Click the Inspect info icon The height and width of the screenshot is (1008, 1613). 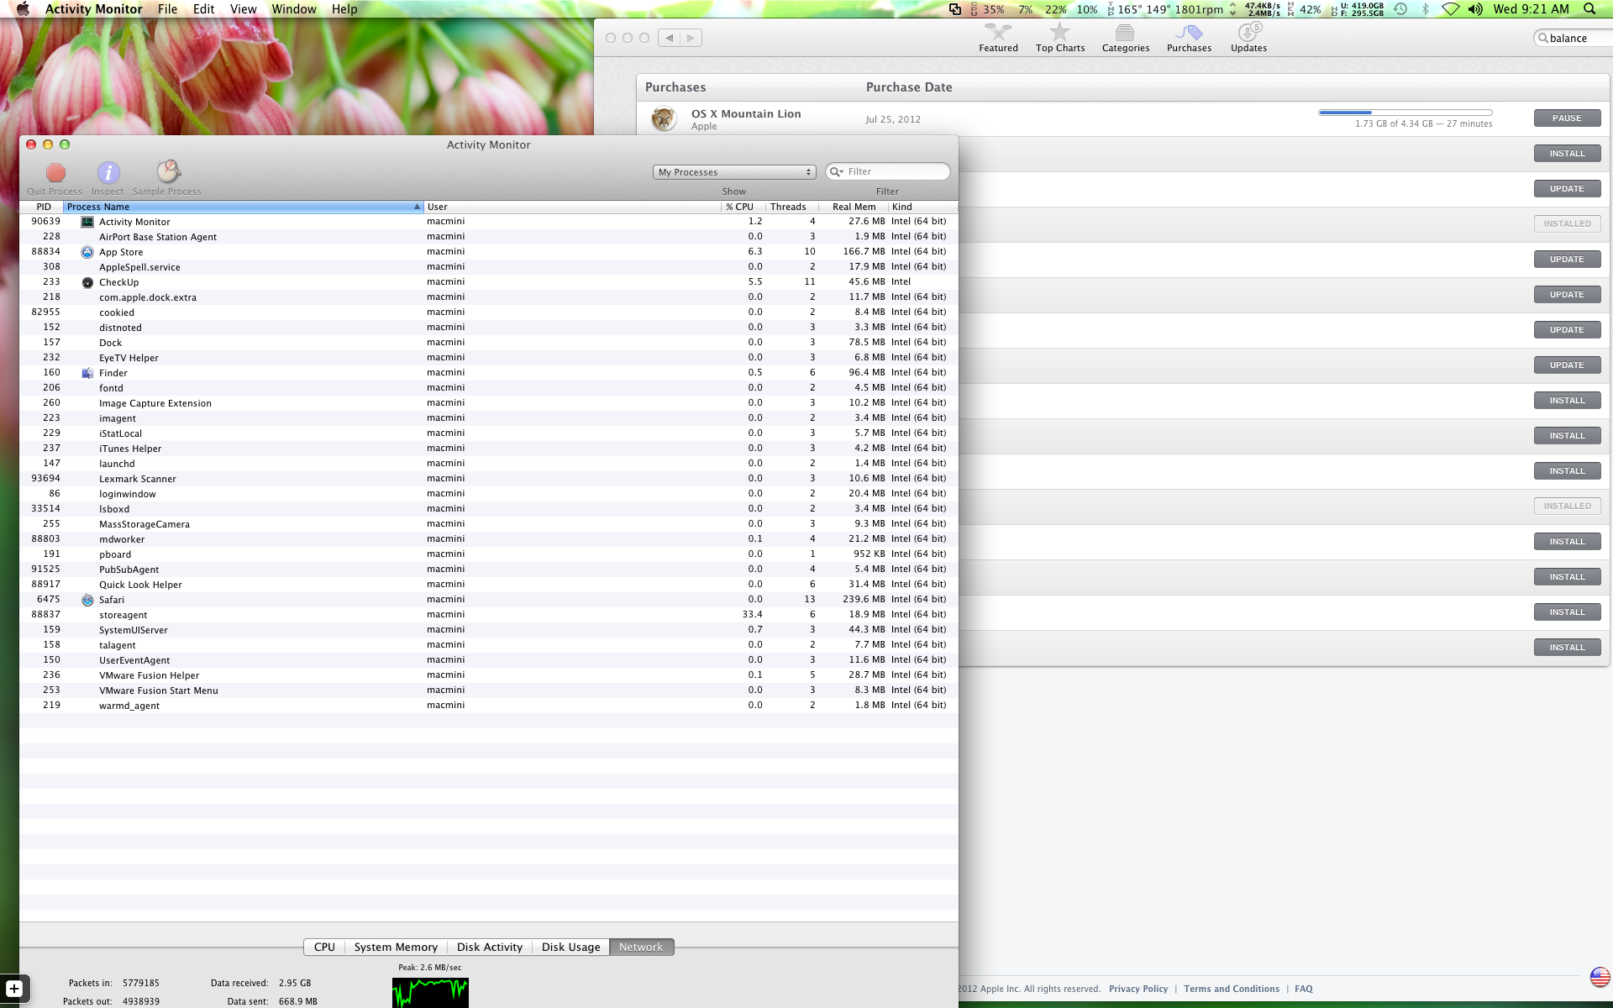click(108, 173)
